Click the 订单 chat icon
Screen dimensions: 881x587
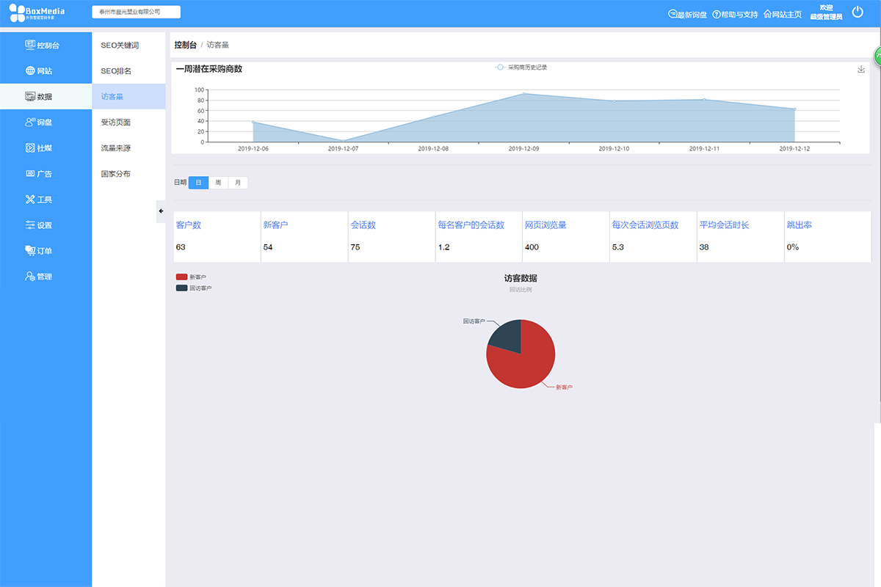click(x=30, y=251)
